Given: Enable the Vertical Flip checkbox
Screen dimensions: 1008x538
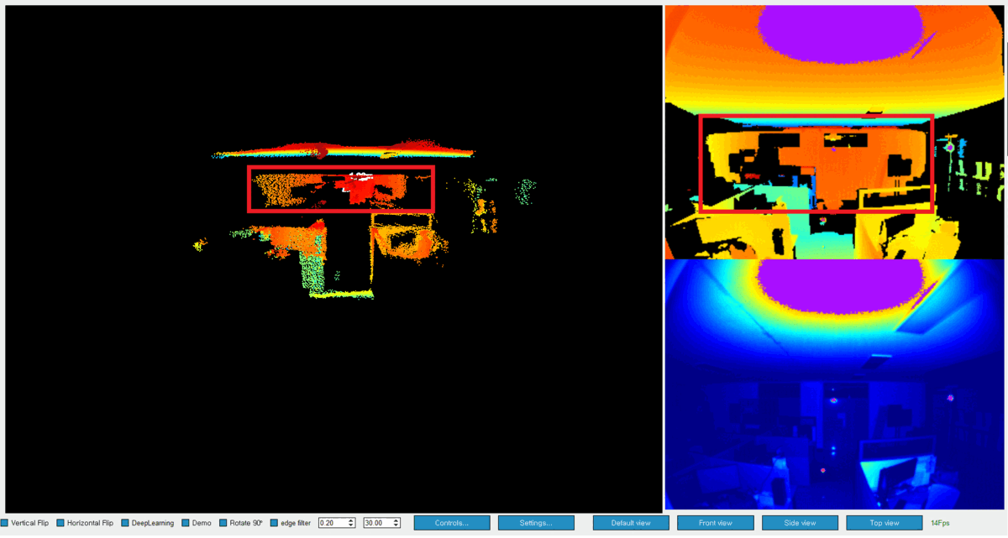Looking at the screenshot, I should coord(6,522).
